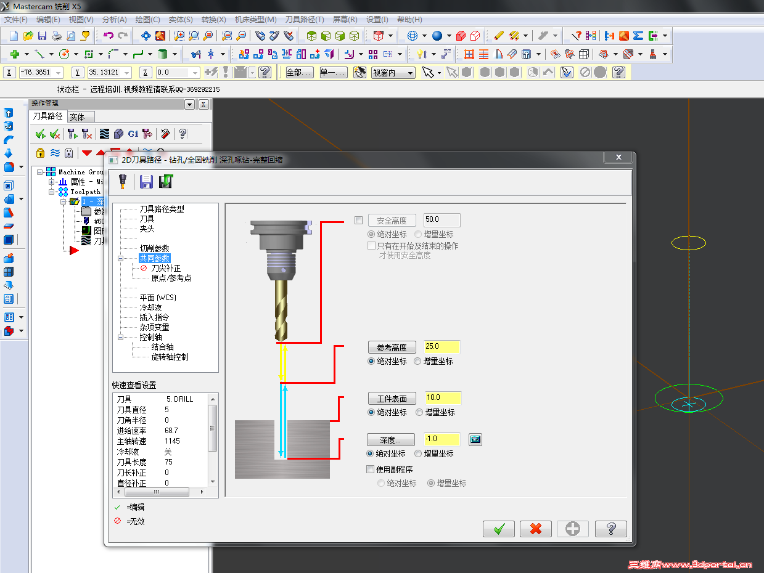Screen dimensions: 764x573
Task: Select 增量坐标 radio under 深度
Action: (x=418, y=454)
